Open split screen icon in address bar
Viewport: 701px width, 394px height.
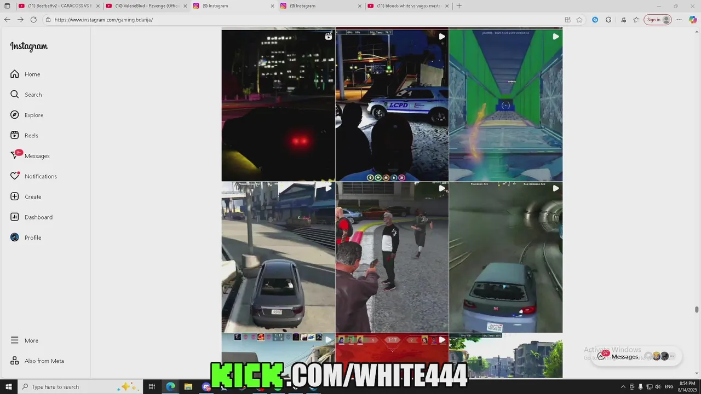[x=567, y=20]
